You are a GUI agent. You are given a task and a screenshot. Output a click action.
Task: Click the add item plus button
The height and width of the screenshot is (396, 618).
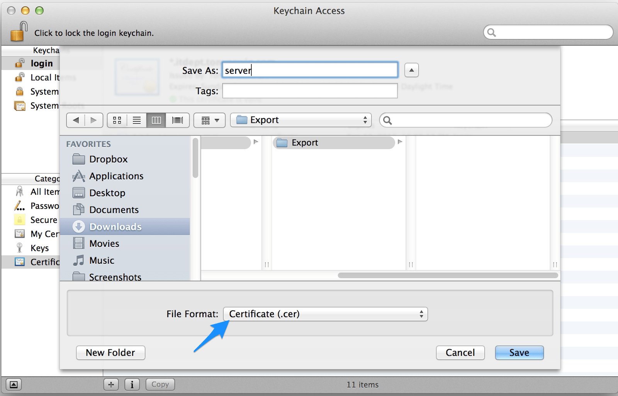pos(111,384)
